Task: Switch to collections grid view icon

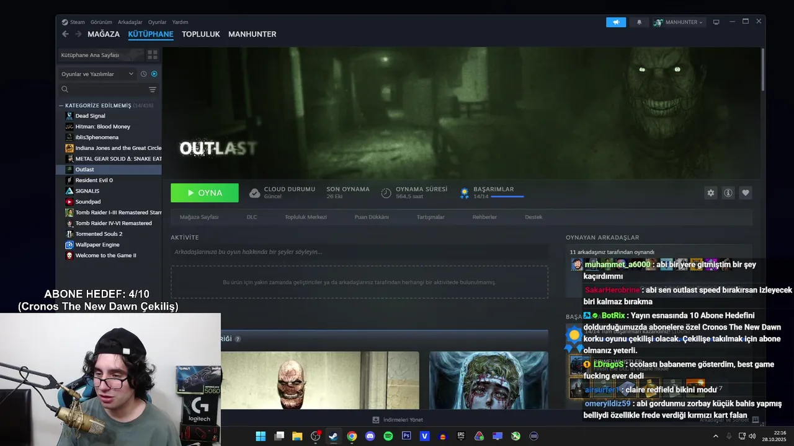Action: [152, 55]
